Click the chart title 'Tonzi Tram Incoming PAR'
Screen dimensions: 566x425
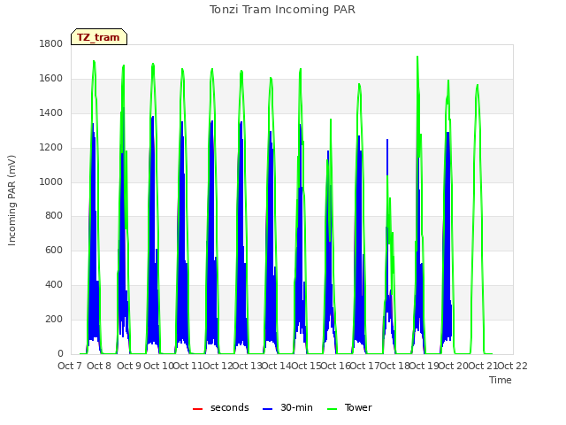click(282, 10)
